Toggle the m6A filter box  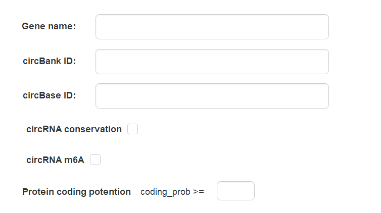point(95,160)
